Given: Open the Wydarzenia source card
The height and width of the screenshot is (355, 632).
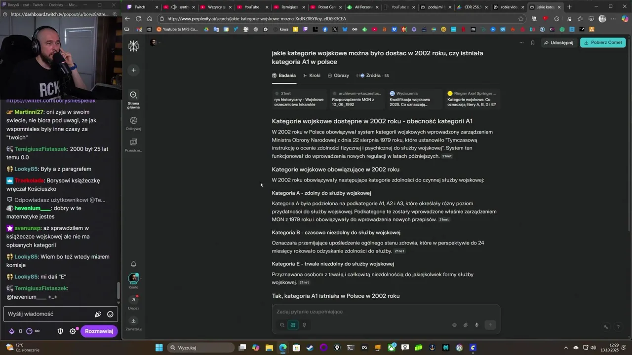Looking at the screenshot, I should click(x=415, y=99).
